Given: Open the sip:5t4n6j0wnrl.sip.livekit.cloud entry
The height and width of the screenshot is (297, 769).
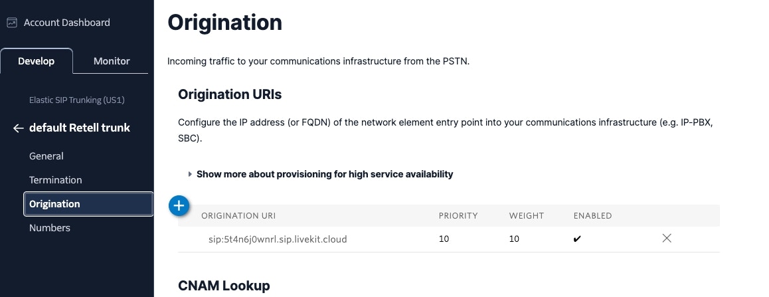Looking at the screenshot, I should pyautogui.click(x=278, y=240).
